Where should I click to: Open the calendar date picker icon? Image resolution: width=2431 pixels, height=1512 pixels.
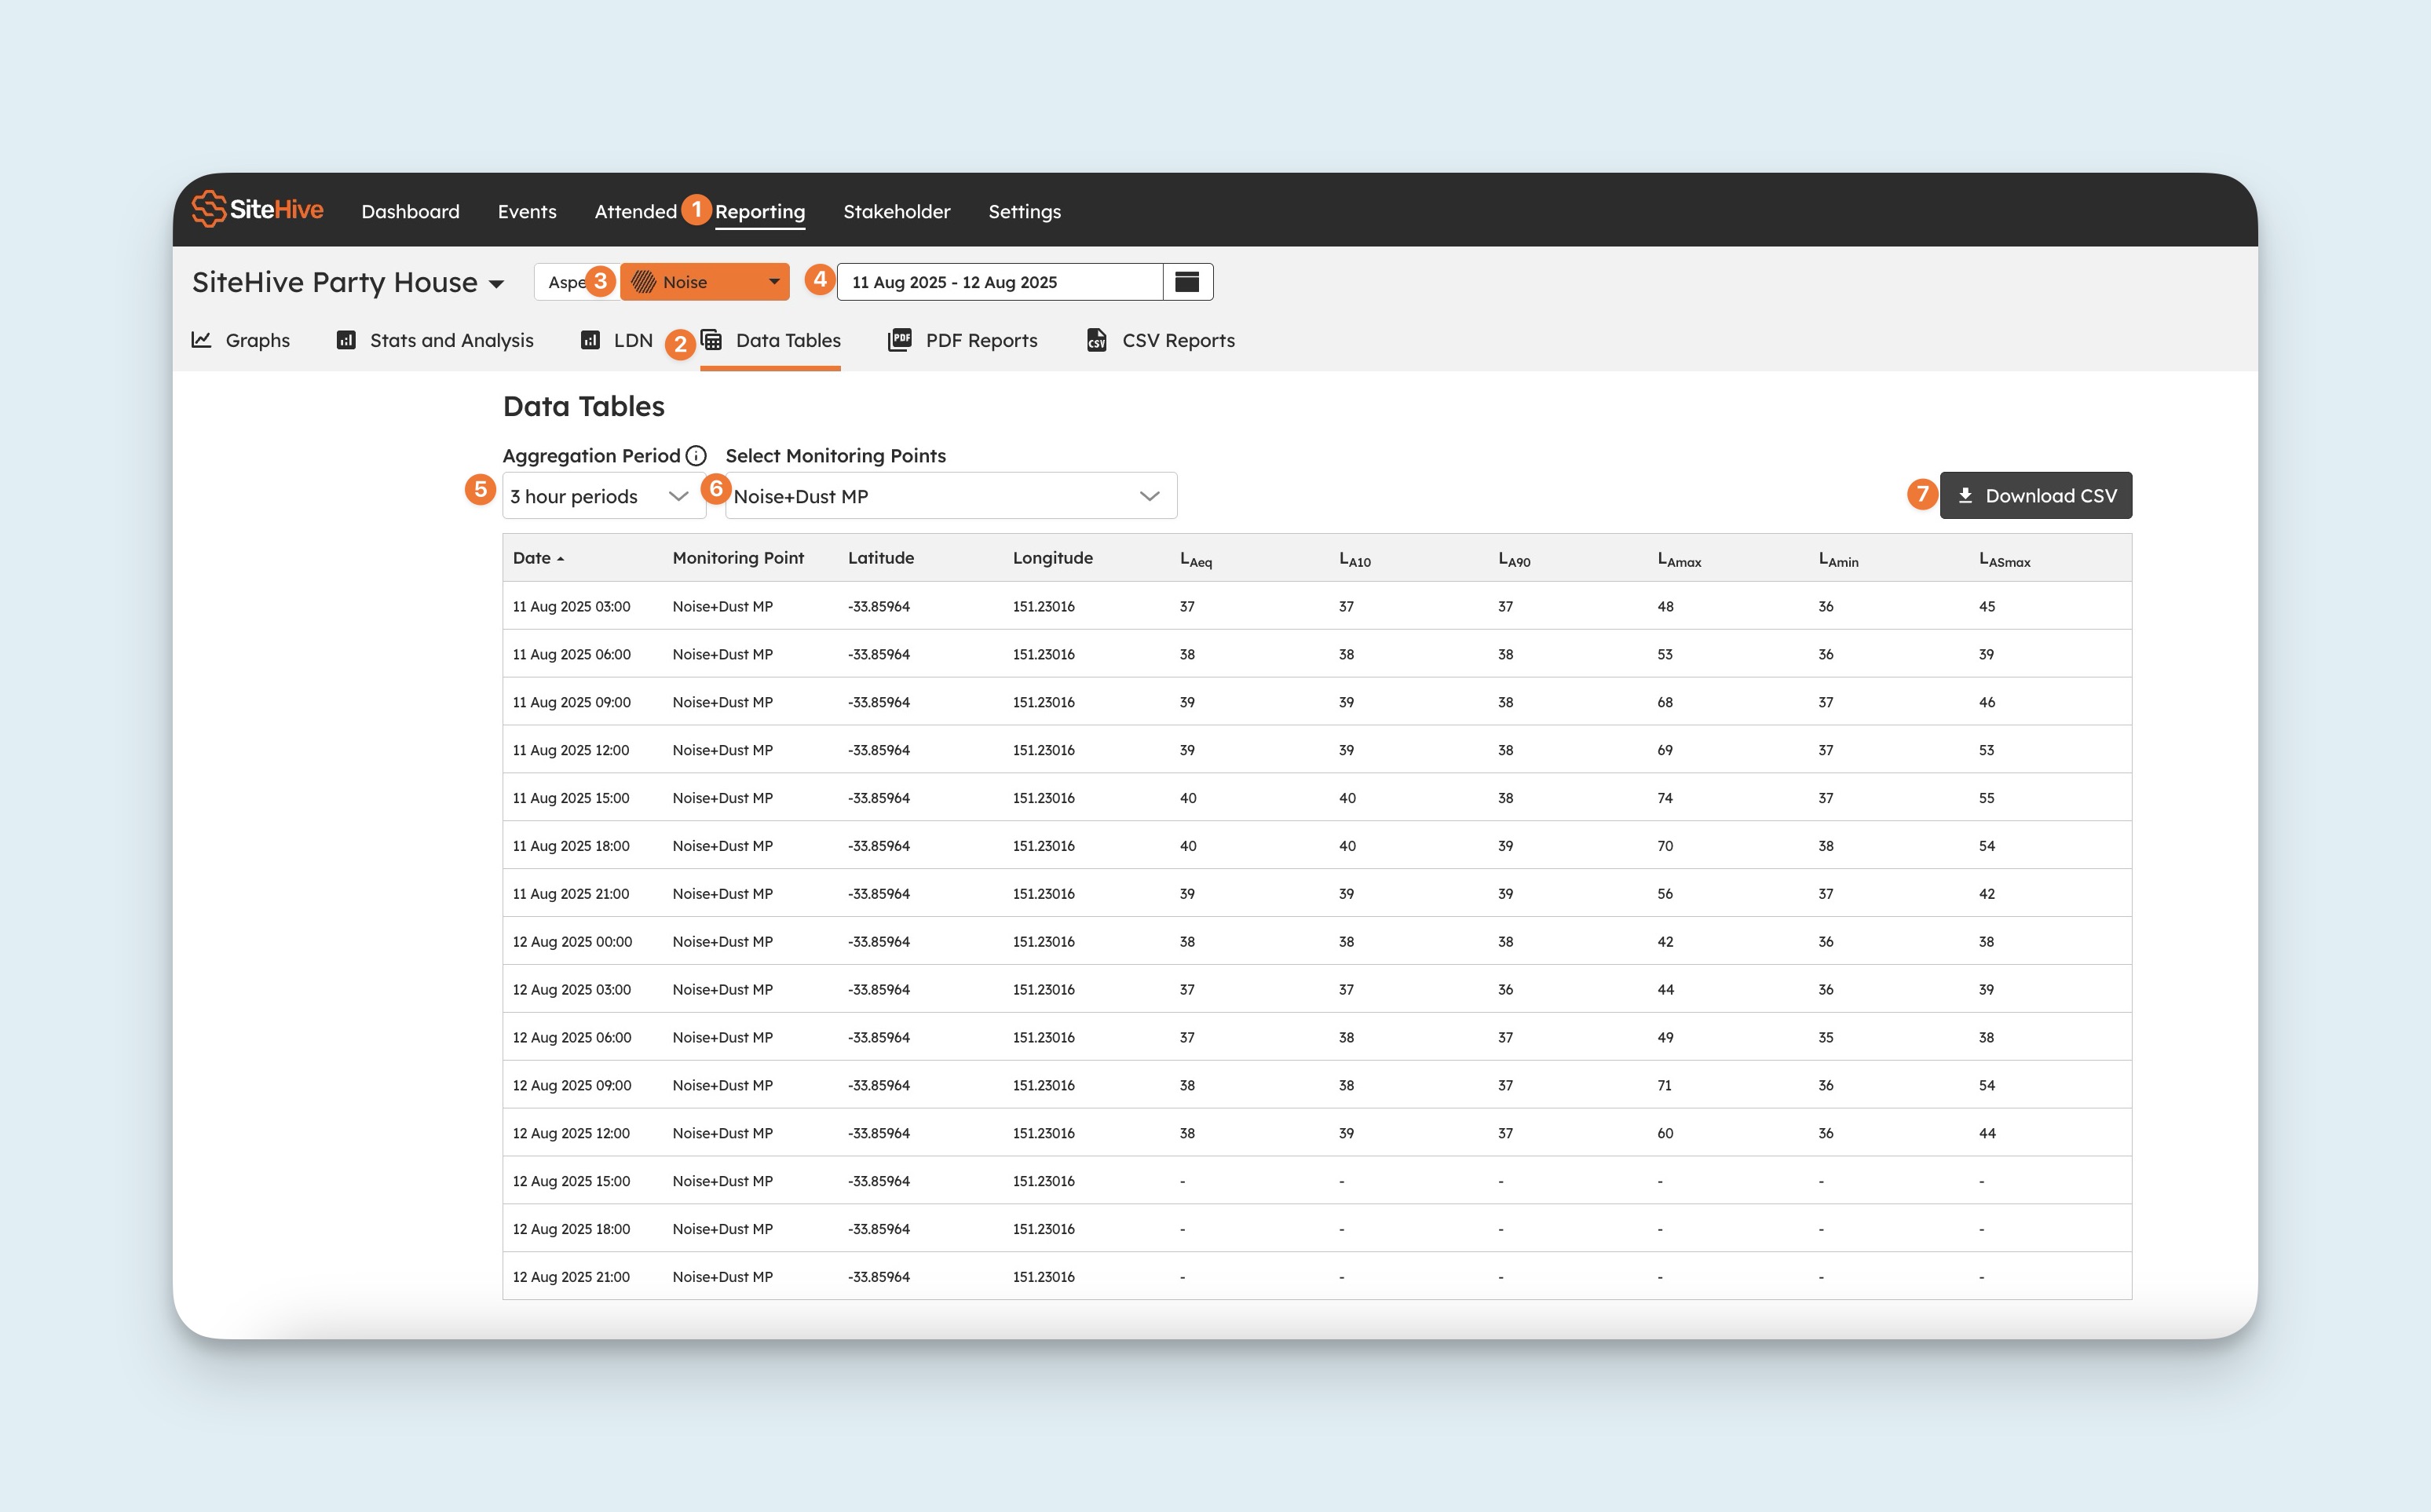(x=1187, y=282)
